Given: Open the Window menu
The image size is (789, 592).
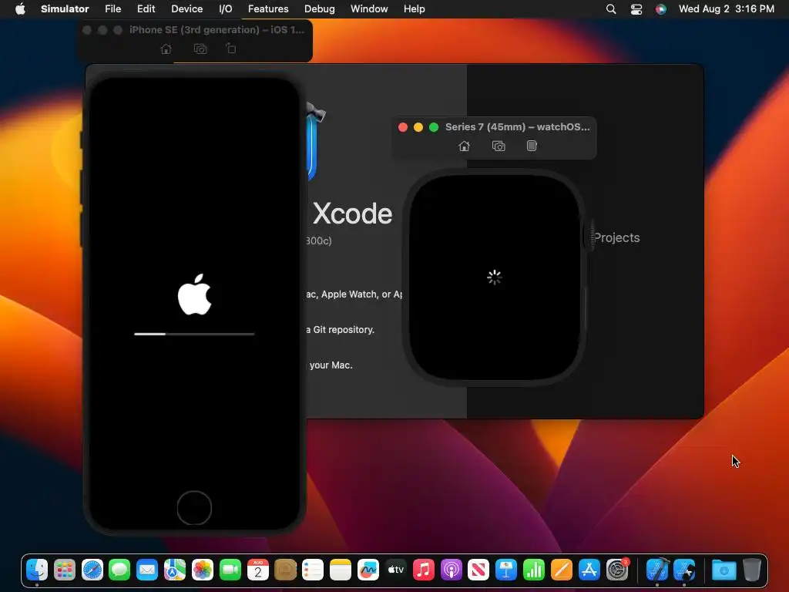Looking at the screenshot, I should point(369,9).
